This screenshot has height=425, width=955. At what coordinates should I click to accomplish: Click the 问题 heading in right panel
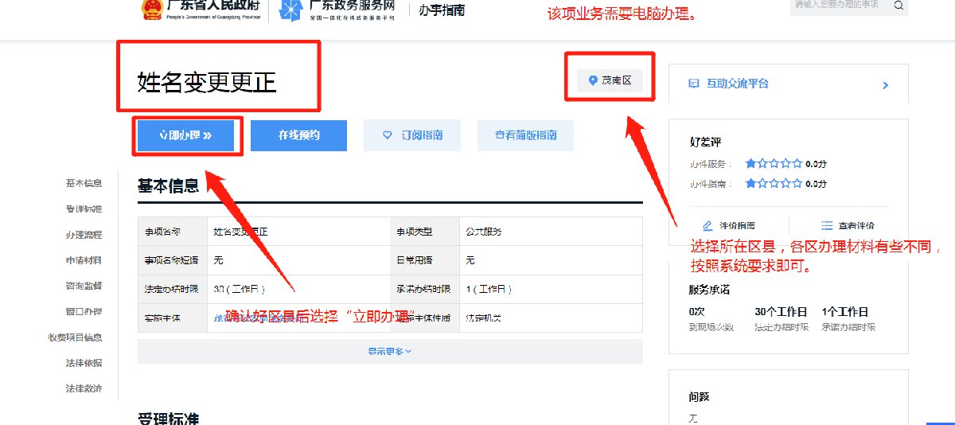[x=699, y=396]
